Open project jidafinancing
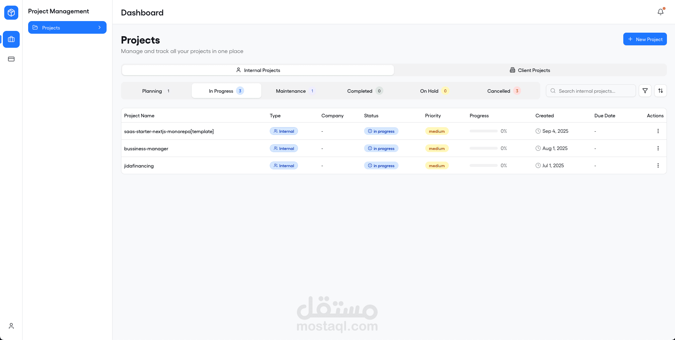 139,166
